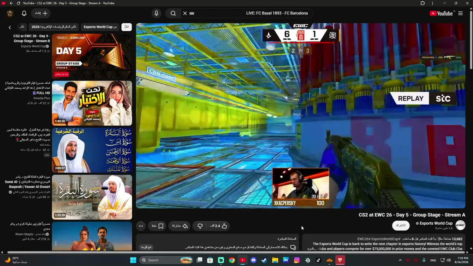This screenshot has width=473, height=266.
Task: Select the 'All' filter chip
Action: coord(127,27)
